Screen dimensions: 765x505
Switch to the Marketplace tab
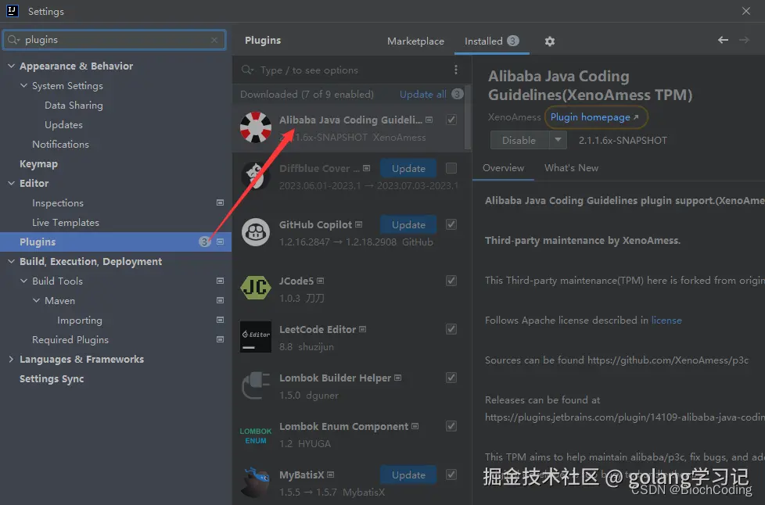415,41
